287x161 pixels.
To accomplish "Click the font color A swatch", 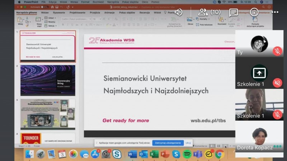I will (114, 24).
